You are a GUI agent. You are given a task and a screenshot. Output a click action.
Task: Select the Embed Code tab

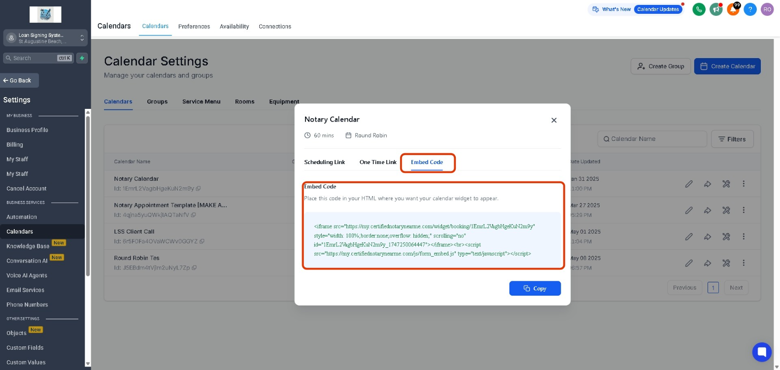click(x=427, y=162)
